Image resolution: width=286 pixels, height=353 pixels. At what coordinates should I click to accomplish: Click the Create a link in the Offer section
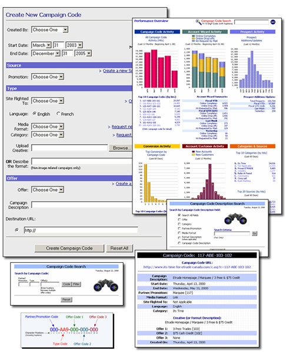coord(124,184)
